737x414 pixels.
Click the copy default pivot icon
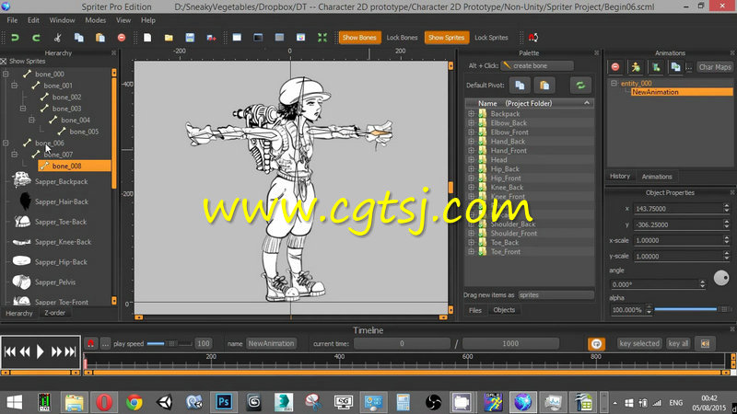tap(520, 86)
